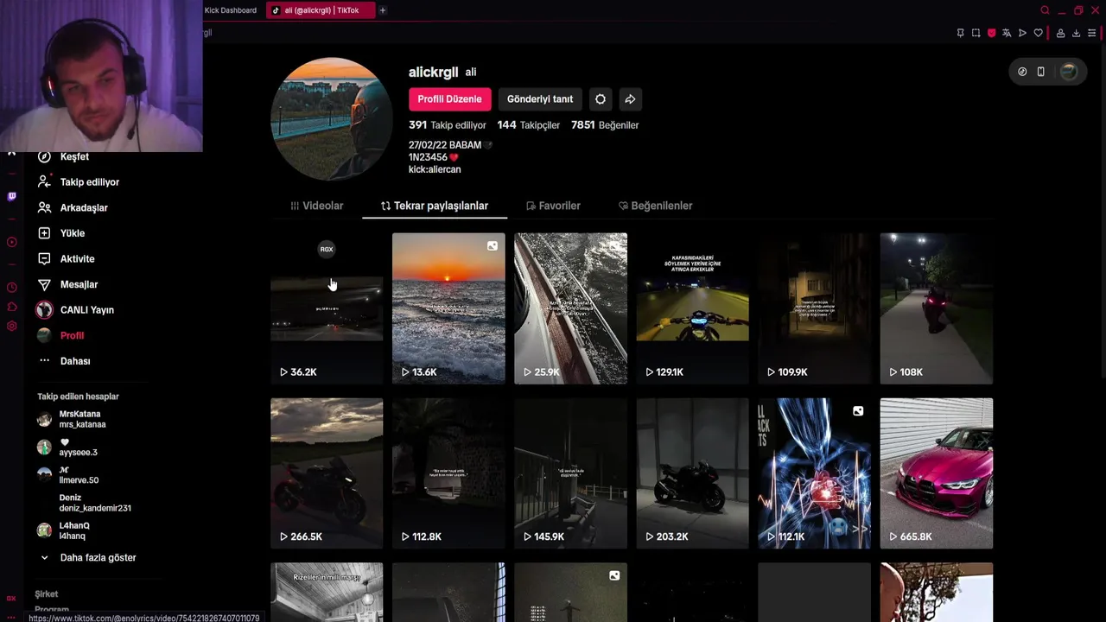
Task: Open the pink BMW video with 665.8K views
Action: (937, 473)
